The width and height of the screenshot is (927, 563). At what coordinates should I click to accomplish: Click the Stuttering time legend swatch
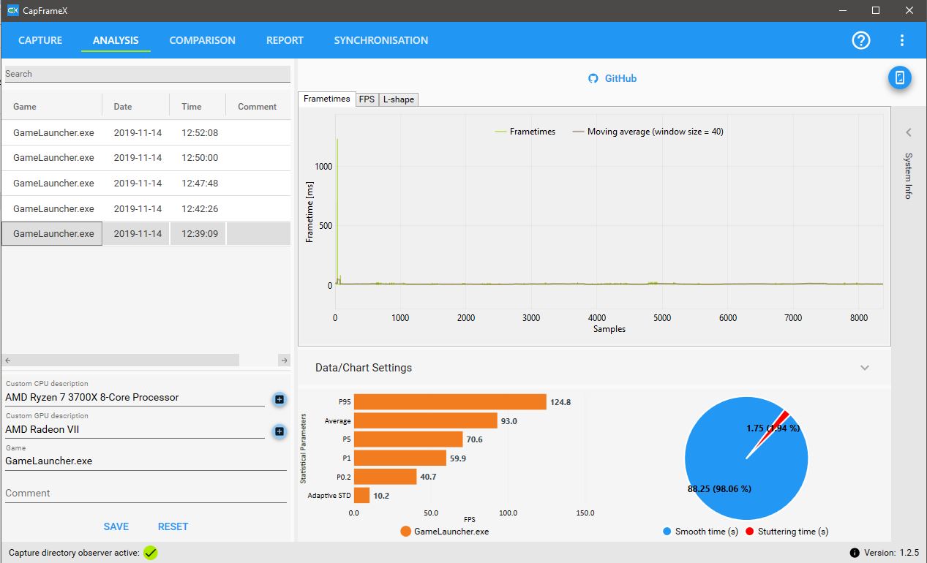pos(750,532)
